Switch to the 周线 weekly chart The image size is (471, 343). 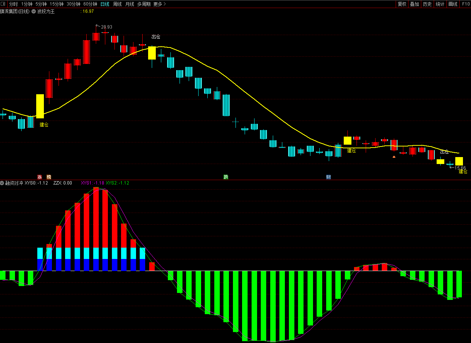pos(117,4)
